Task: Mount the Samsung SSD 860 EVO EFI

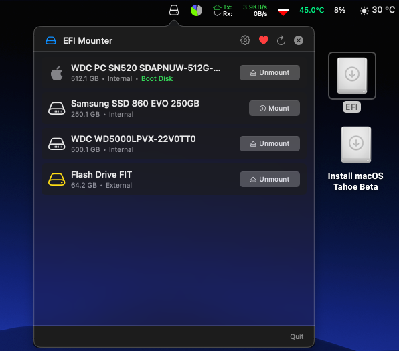Action: (x=274, y=108)
